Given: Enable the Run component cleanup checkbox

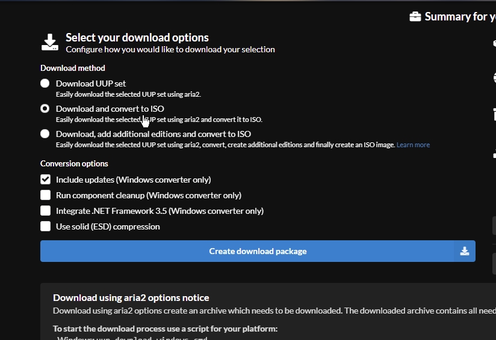Looking at the screenshot, I should pyautogui.click(x=46, y=195).
